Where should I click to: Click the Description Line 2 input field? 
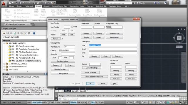113,49
